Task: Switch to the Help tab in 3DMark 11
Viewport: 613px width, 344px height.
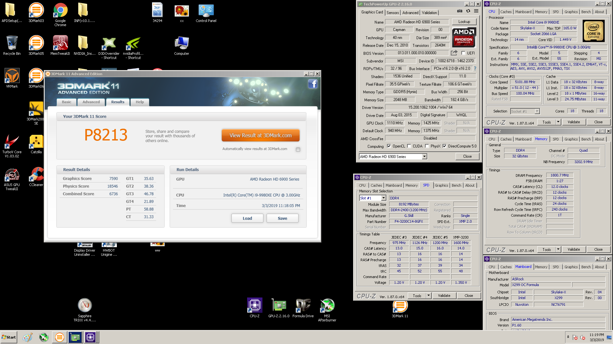Action: [140, 102]
